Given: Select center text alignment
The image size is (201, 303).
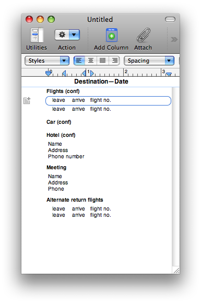Looking at the screenshot, I should [91, 61].
